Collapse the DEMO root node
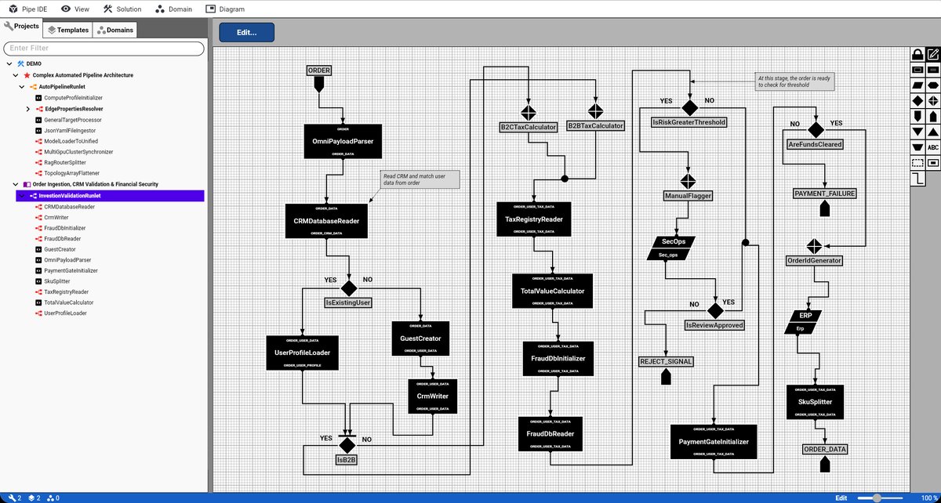 pos(9,63)
